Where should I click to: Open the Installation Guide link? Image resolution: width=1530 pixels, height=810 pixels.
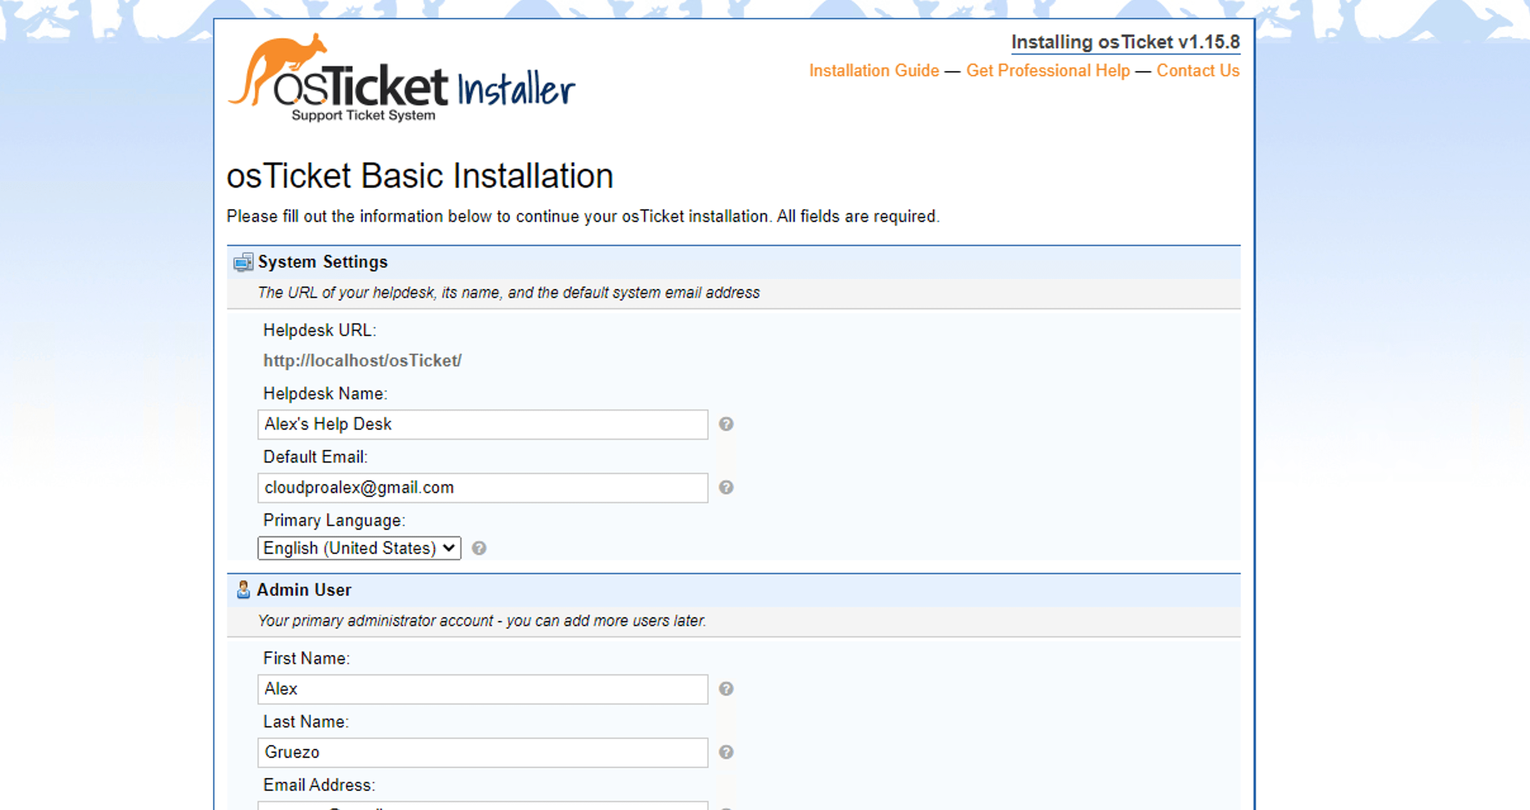[x=873, y=70]
